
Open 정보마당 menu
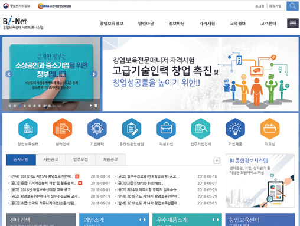click(177, 24)
